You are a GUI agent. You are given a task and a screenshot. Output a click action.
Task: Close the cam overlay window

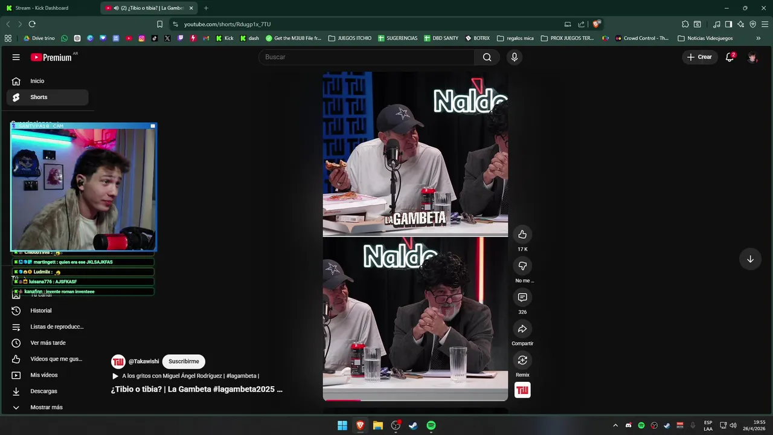[153, 126]
